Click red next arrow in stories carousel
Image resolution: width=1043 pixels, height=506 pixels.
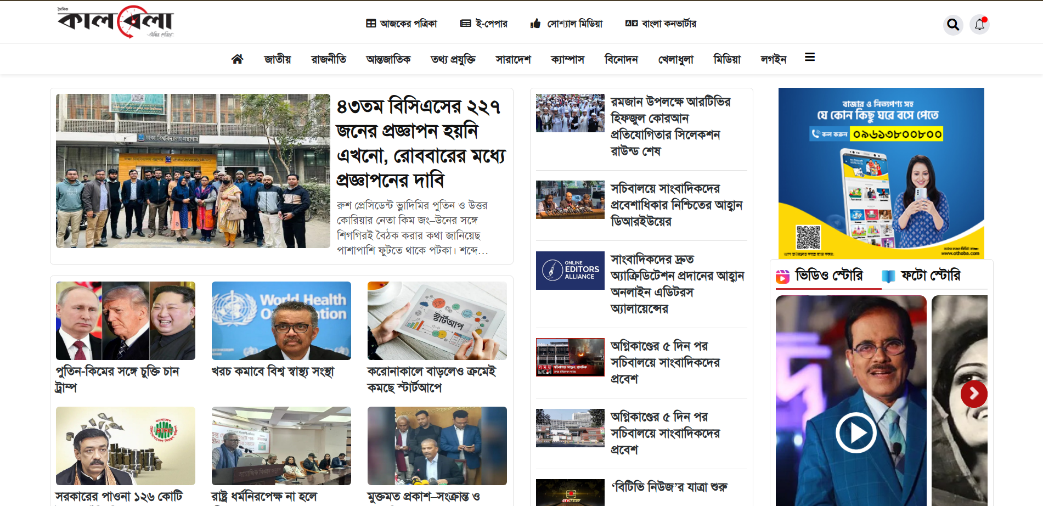click(973, 393)
